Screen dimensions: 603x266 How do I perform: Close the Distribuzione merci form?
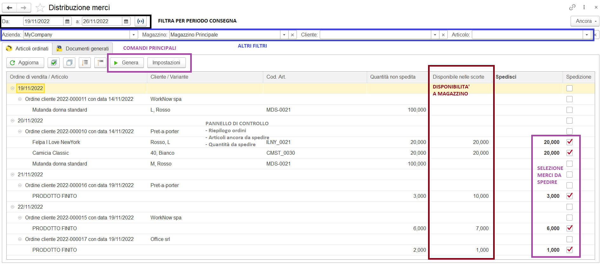(x=596, y=7)
